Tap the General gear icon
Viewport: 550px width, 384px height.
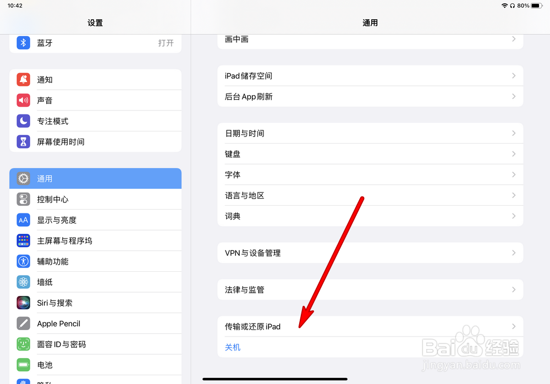pos(23,179)
